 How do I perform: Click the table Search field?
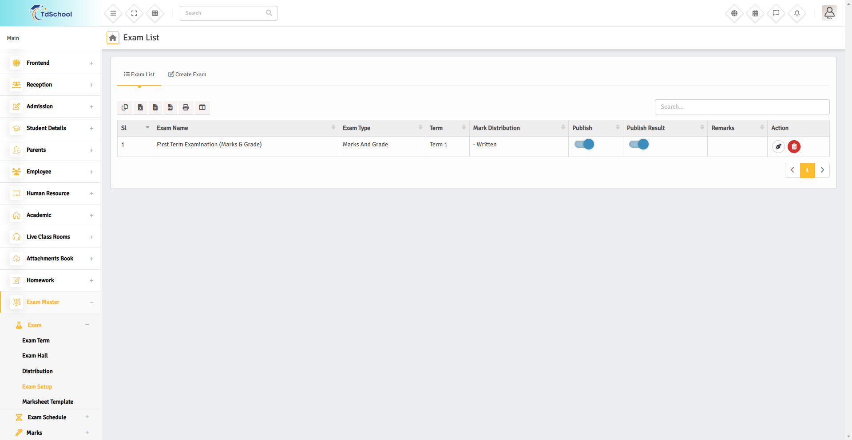click(742, 107)
